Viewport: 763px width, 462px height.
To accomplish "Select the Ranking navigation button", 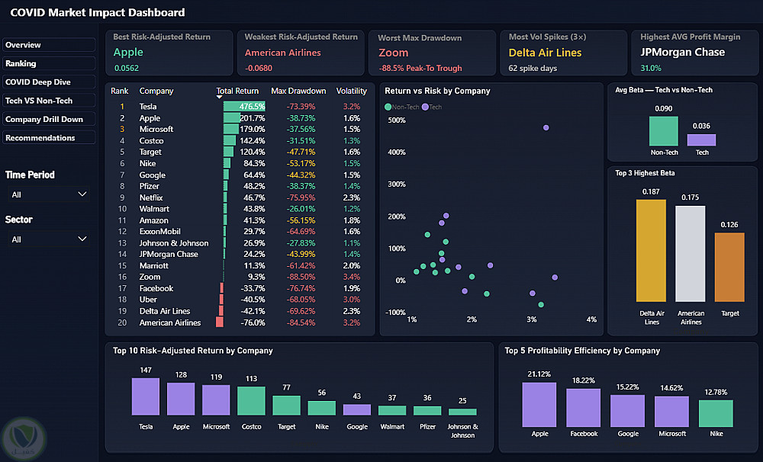I will 49,64.
